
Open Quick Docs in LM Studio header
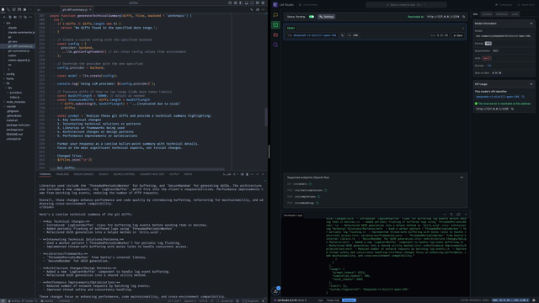tap(526, 5)
